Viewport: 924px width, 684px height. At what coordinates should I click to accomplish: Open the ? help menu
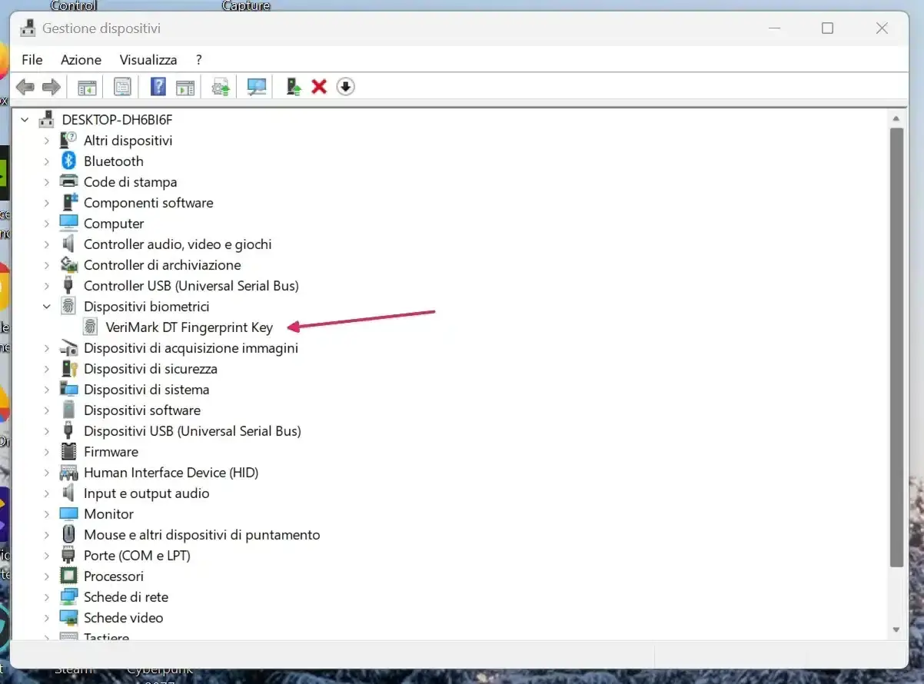tap(199, 59)
